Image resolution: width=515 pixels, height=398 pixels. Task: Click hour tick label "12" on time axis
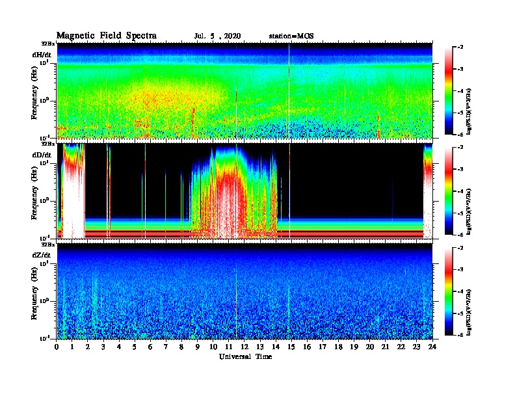click(x=244, y=347)
